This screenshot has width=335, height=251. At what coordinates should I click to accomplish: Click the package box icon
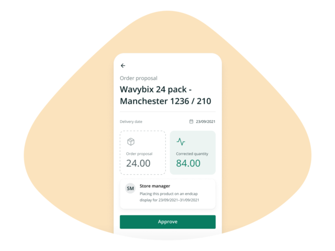[131, 142]
